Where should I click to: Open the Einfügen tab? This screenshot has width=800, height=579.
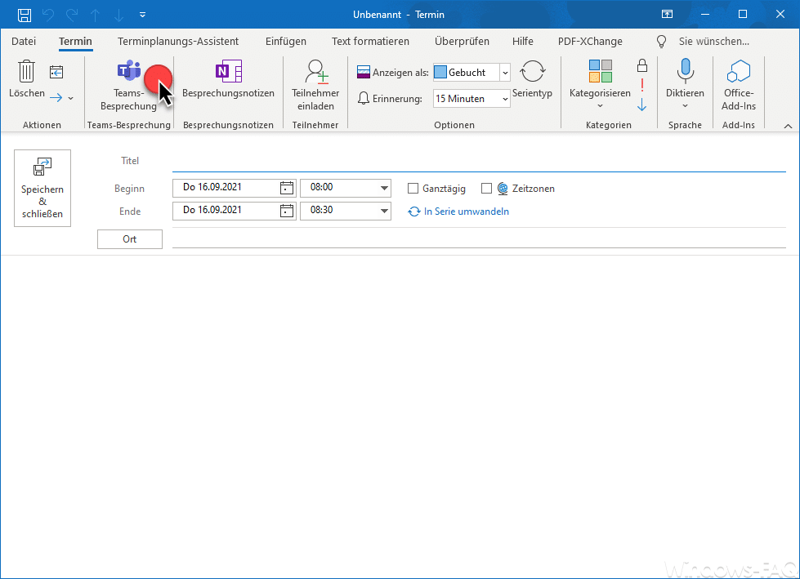286,42
